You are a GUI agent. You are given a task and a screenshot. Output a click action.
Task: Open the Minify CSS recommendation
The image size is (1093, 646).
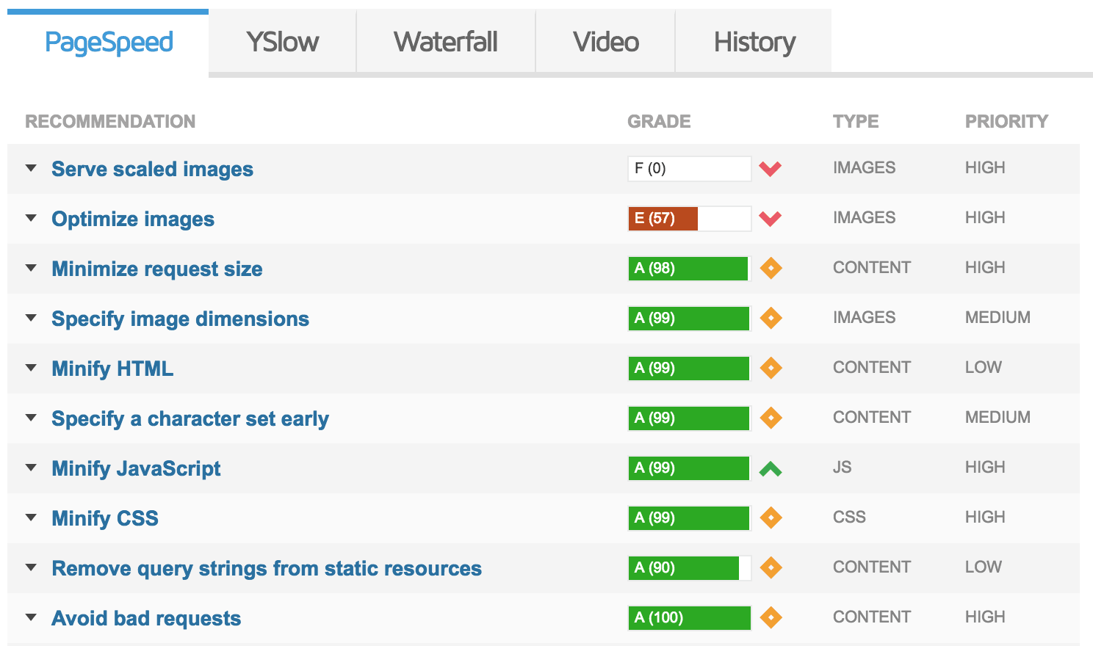(x=105, y=518)
